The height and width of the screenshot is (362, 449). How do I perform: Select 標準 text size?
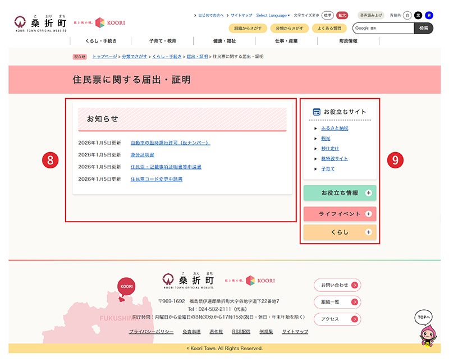coord(328,15)
